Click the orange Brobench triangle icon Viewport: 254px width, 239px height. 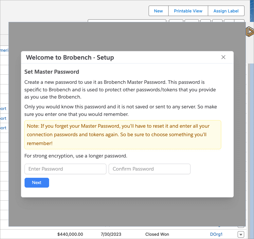coord(250,31)
